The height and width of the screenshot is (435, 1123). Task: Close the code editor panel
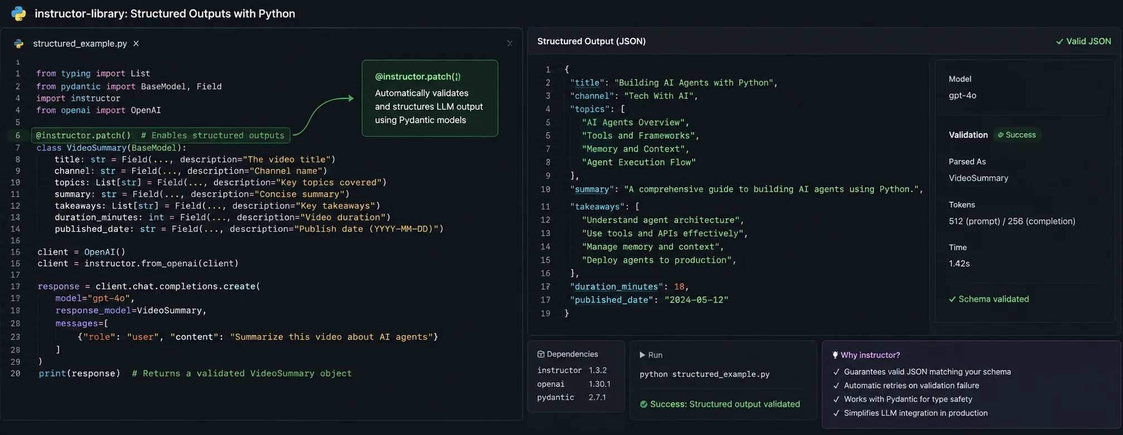point(509,43)
